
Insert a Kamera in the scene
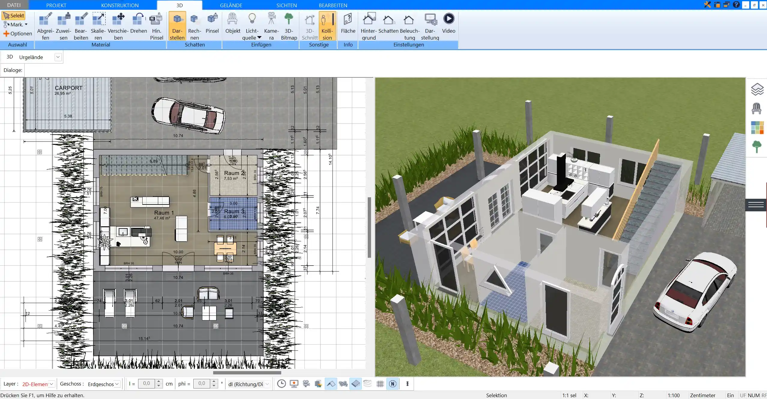click(271, 26)
